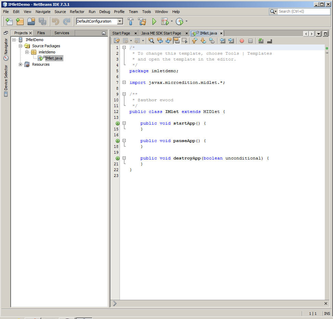Open the Refactor menu

[x=77, y=12]
